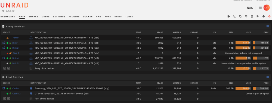Click Disk 1 used bar showing 3.51 TB
The image size is (272, 103).
(243, 43)
